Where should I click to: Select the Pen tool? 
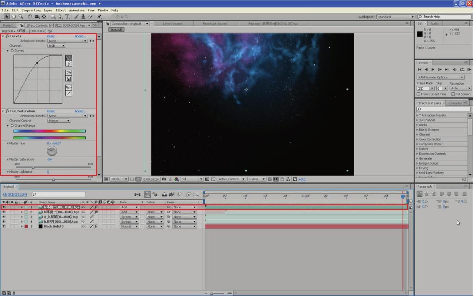[60, 16]
